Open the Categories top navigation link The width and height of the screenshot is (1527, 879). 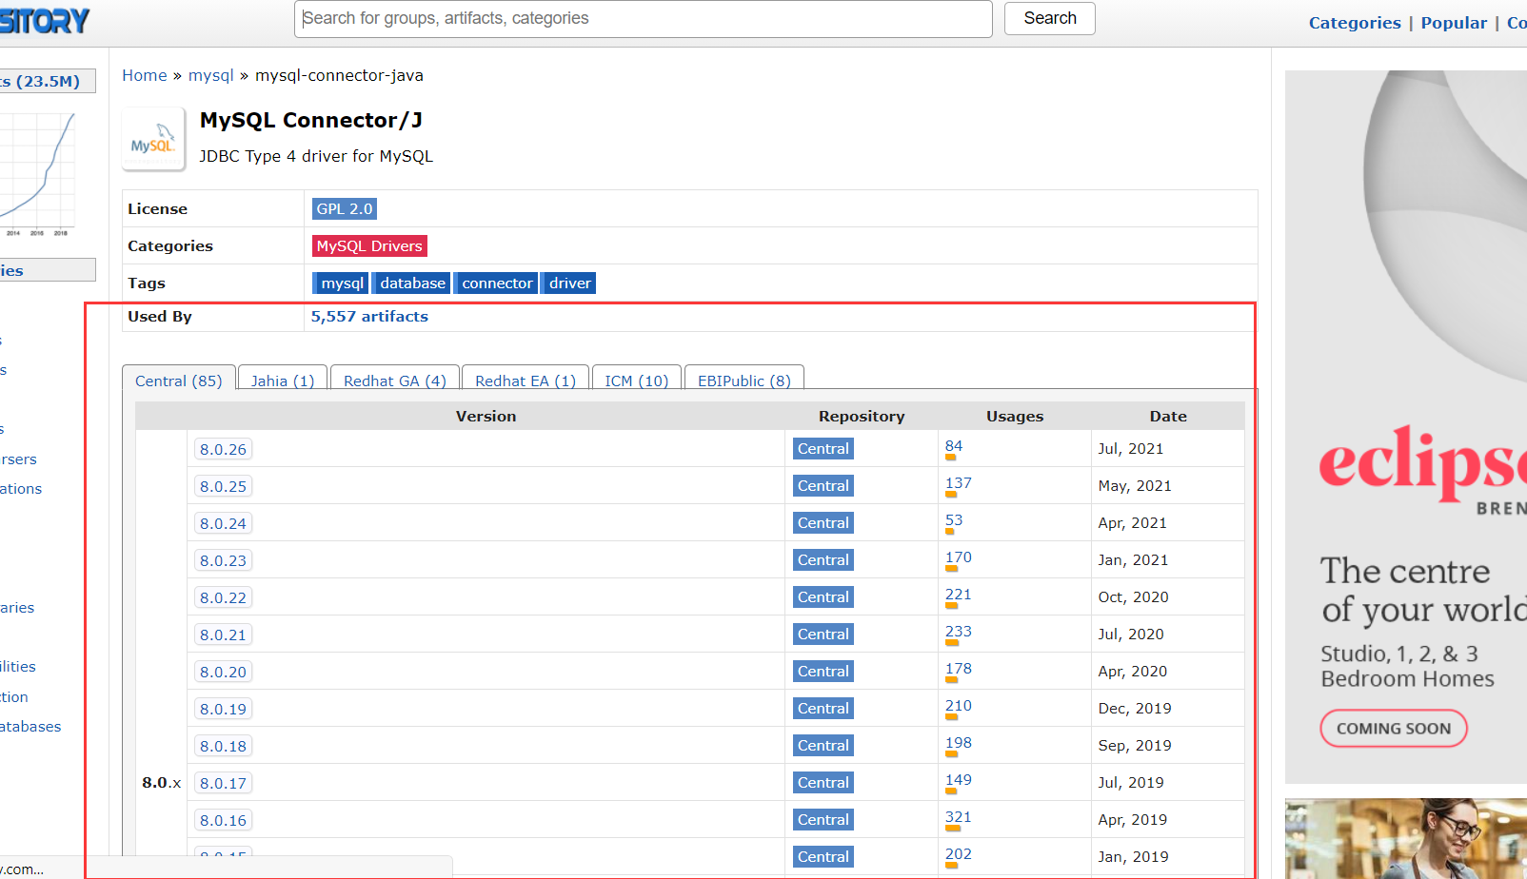[x=1355, y=23]
